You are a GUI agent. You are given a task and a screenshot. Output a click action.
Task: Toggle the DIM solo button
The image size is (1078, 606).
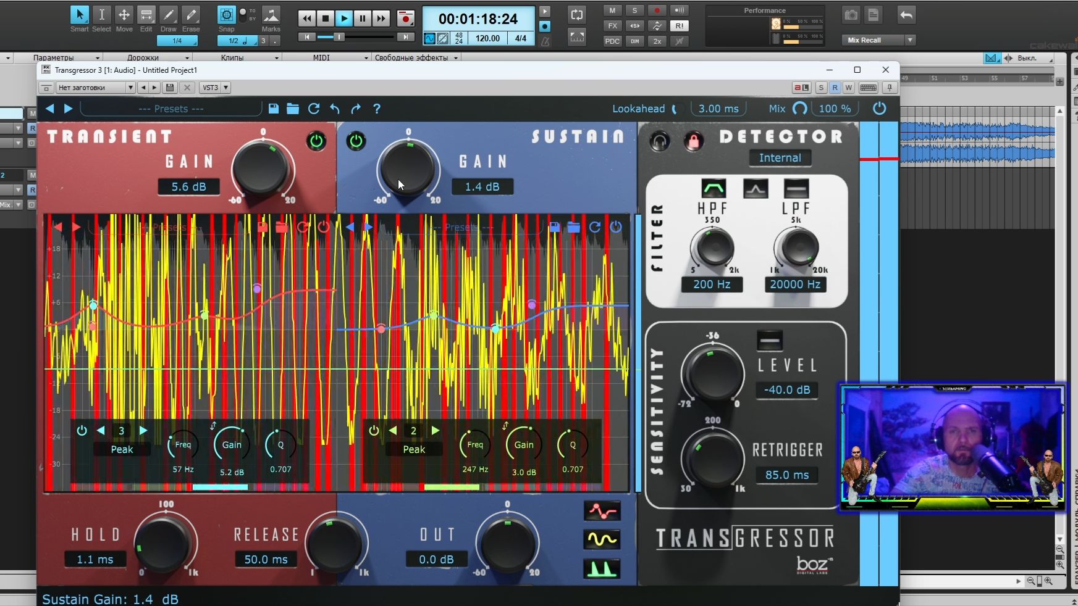(634, 41)
